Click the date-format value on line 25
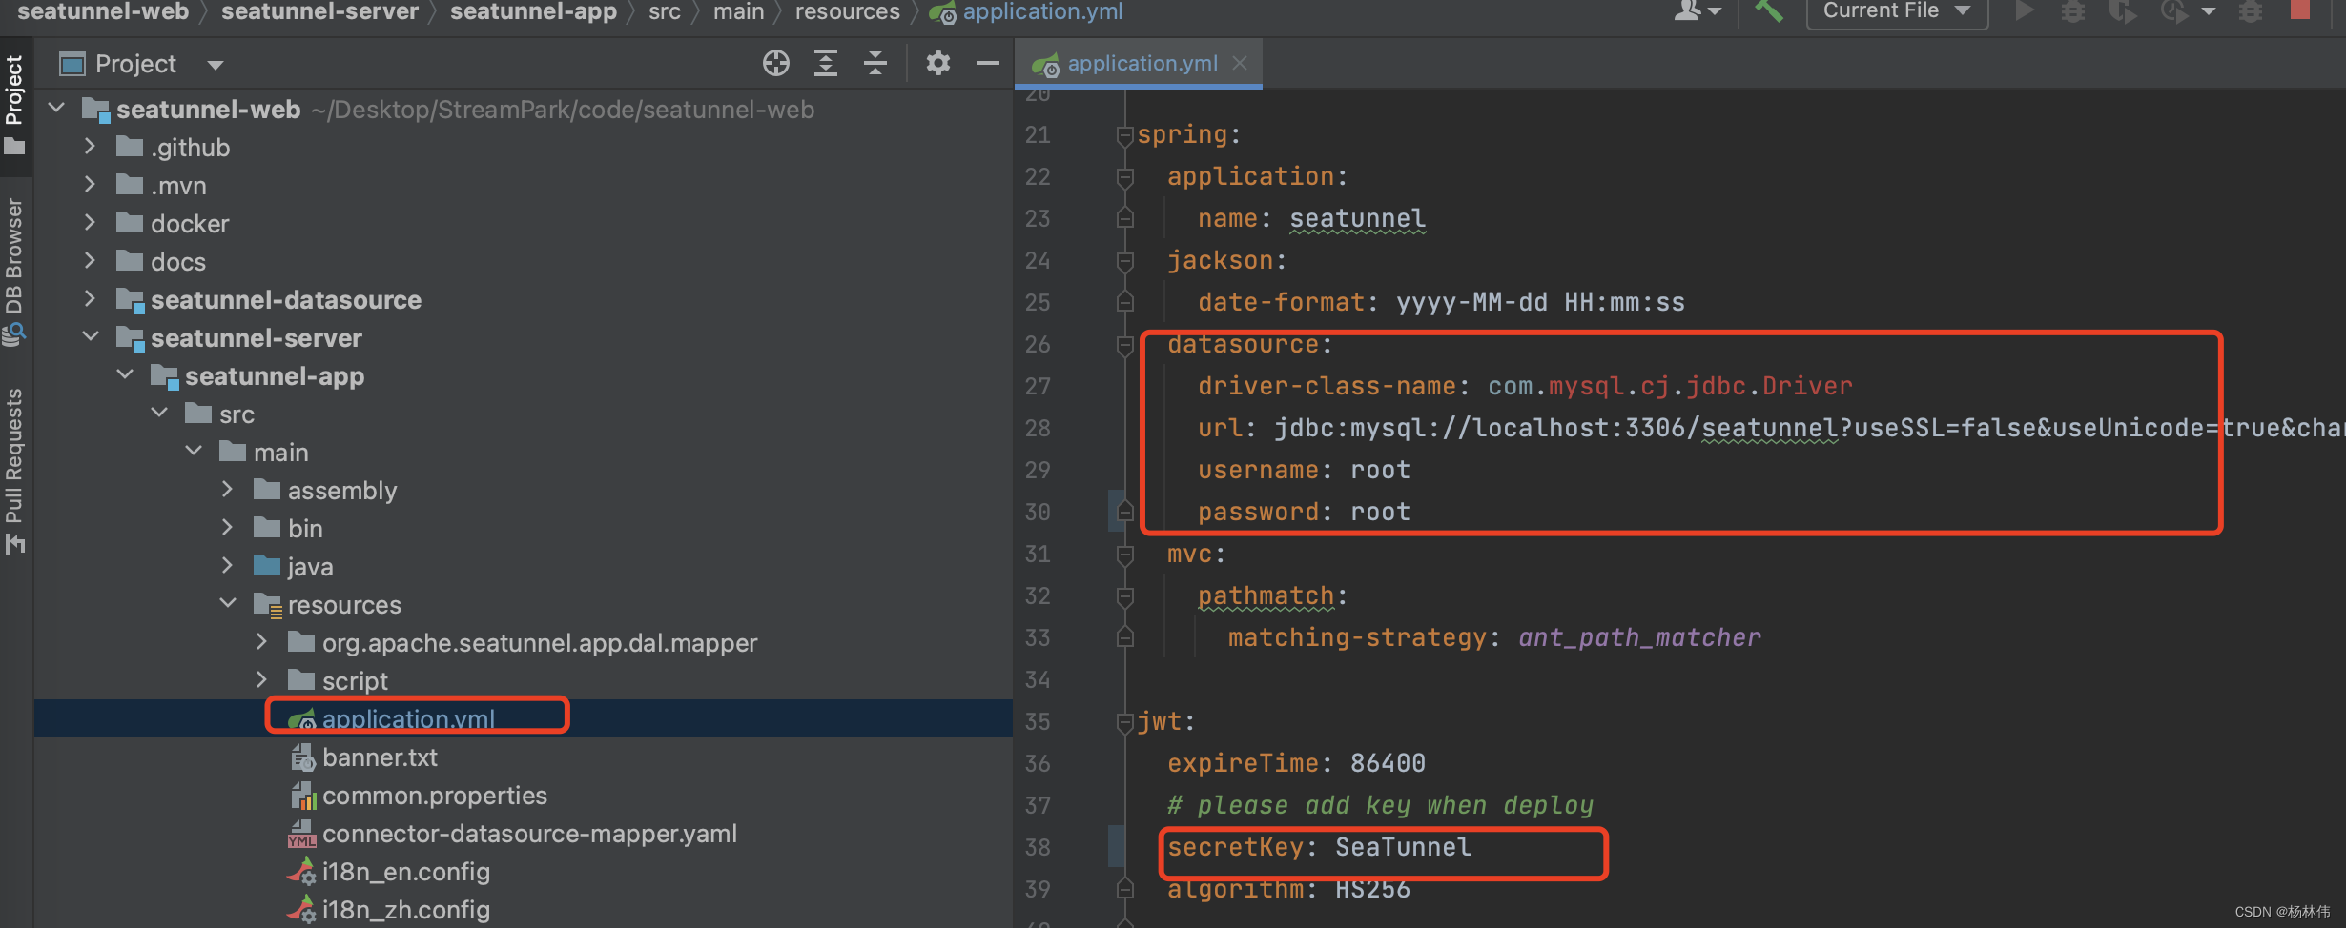 coord(1540,302)
